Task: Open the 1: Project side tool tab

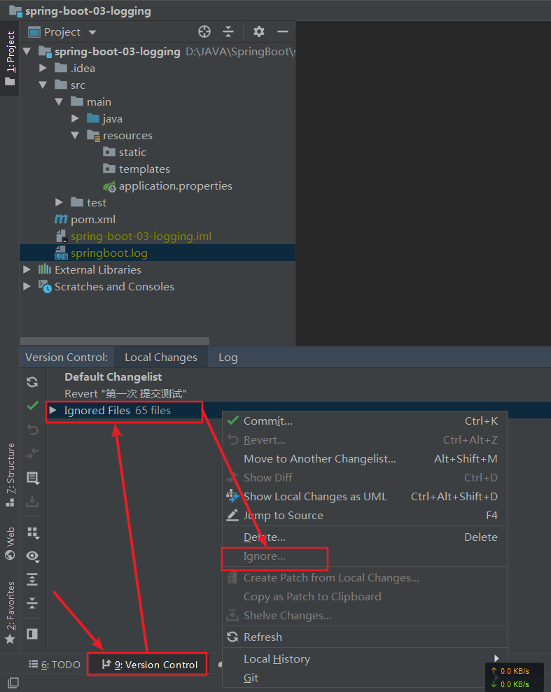Action: [x=10, y=58]
